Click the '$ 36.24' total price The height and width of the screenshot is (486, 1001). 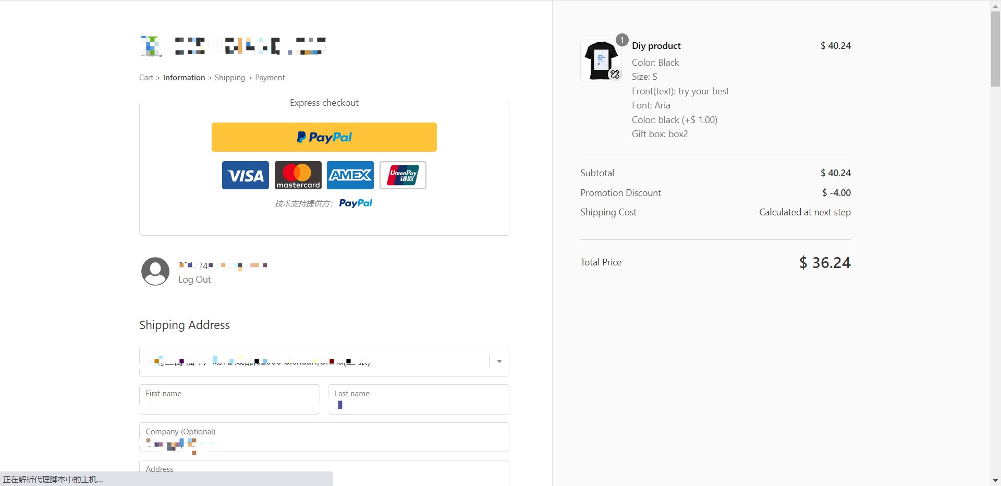click(x=825, y=263)
